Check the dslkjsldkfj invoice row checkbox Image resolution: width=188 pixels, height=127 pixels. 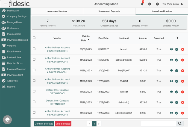point(34,102)
